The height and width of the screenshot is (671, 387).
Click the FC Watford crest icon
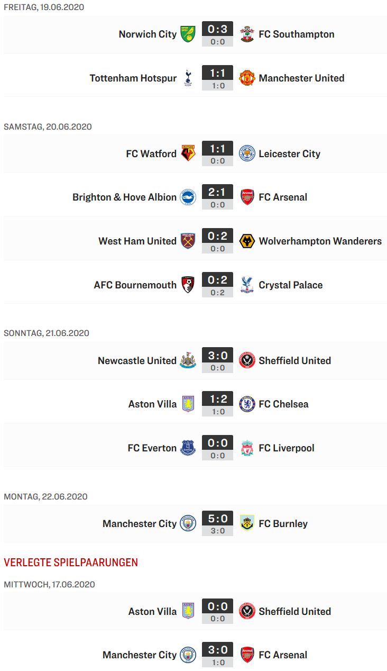188,154
